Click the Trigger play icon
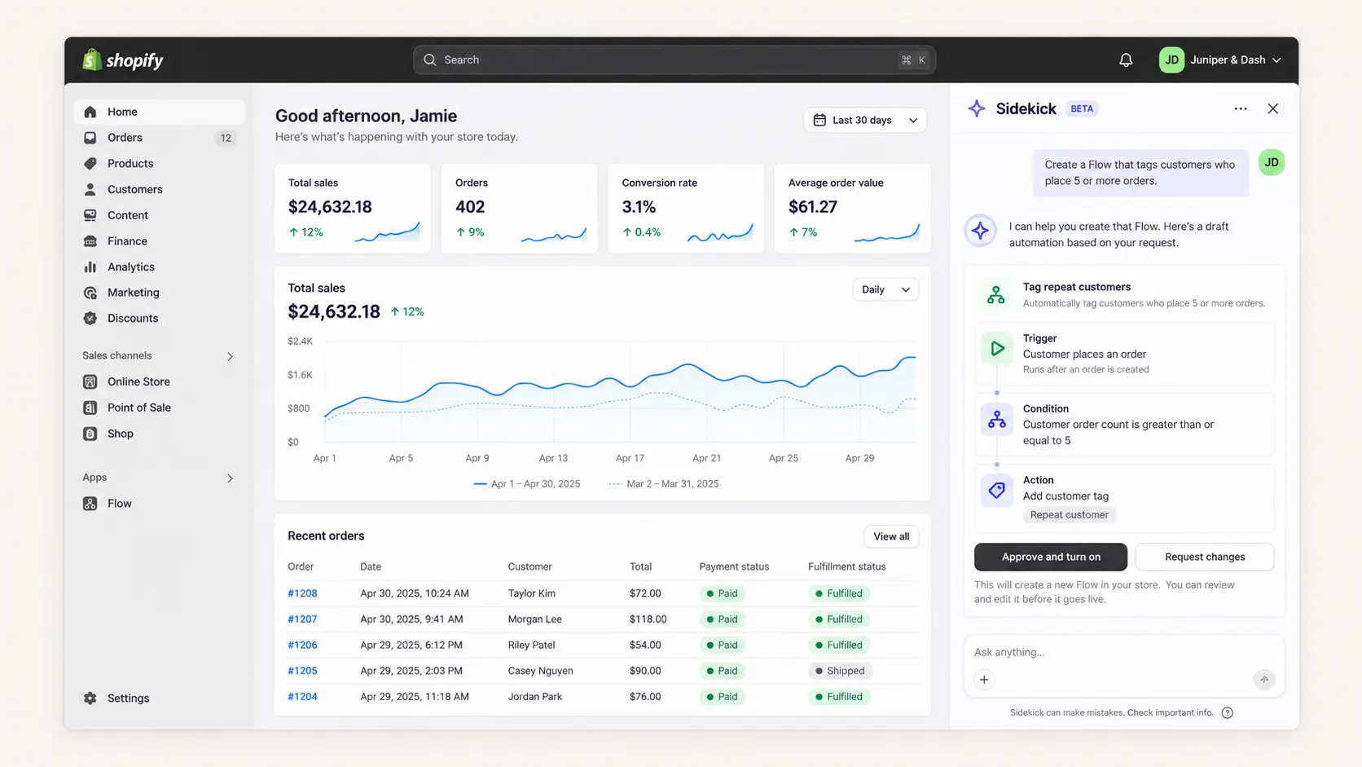 pyautogui.click(x=997, y=349)
